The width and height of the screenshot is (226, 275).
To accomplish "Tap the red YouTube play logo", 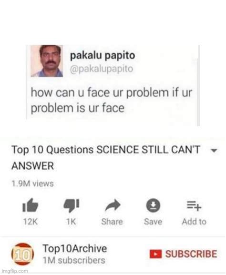I will pyautogui.click(x=155, y=254).
